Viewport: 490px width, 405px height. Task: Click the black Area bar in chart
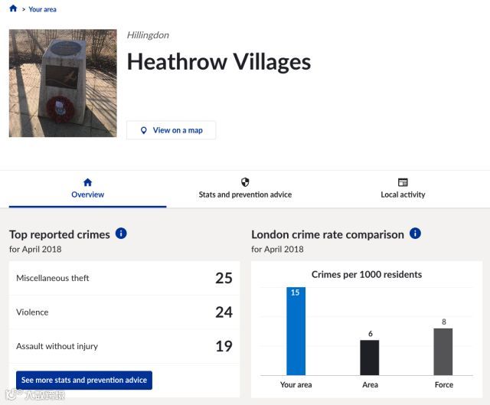click(370, 358)
